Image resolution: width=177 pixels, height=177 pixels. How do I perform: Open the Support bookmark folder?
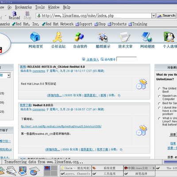(84, 24)
